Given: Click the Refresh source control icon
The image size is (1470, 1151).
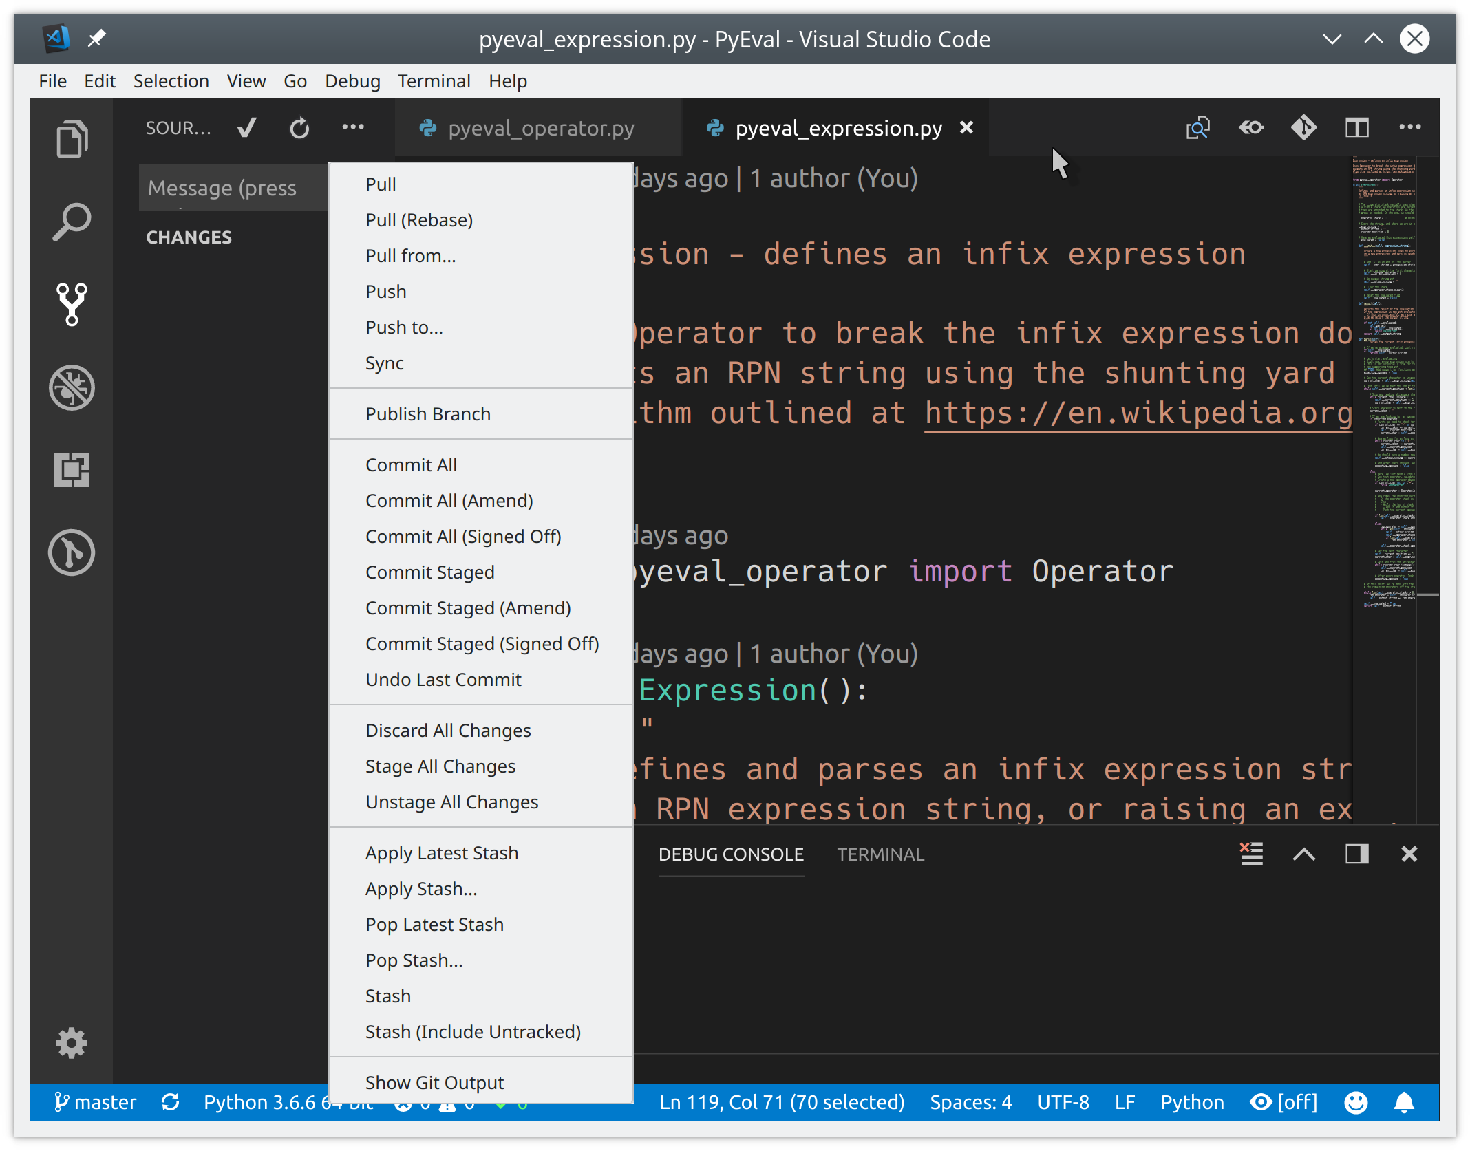Looking at the screenshot, I should tap(299, 128).
